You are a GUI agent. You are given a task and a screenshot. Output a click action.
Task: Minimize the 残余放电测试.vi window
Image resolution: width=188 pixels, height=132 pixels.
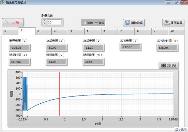(169, 2)
